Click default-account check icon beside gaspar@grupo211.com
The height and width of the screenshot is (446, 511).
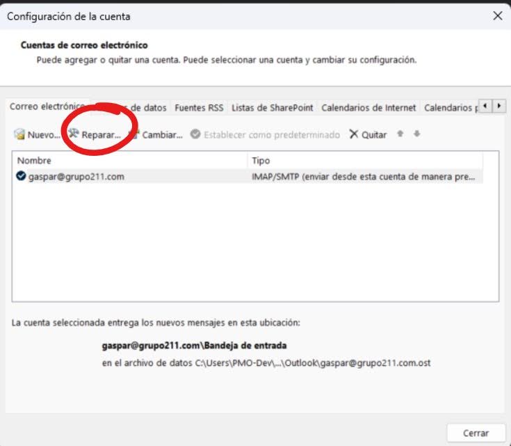point(21,176)
